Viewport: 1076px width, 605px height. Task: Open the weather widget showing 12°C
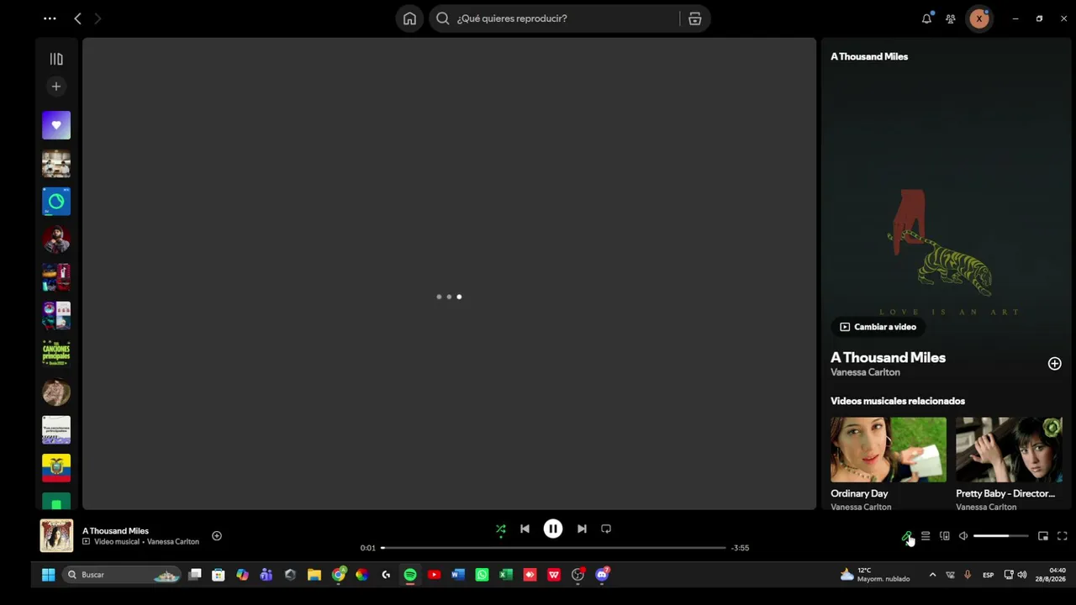click(x=874, y=575)
